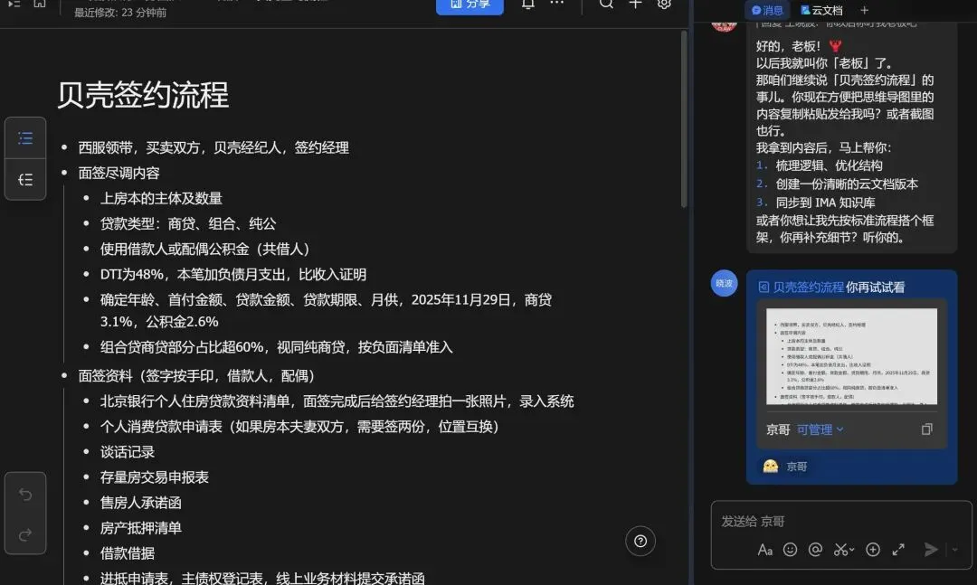Open the 贝壳签约流程 link in chat message

(808, 288)
